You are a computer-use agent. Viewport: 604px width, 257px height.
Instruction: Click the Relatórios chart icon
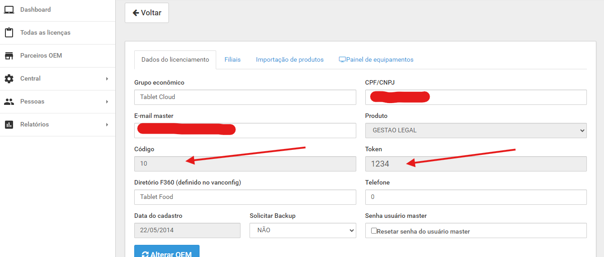(x=9, y=125)
